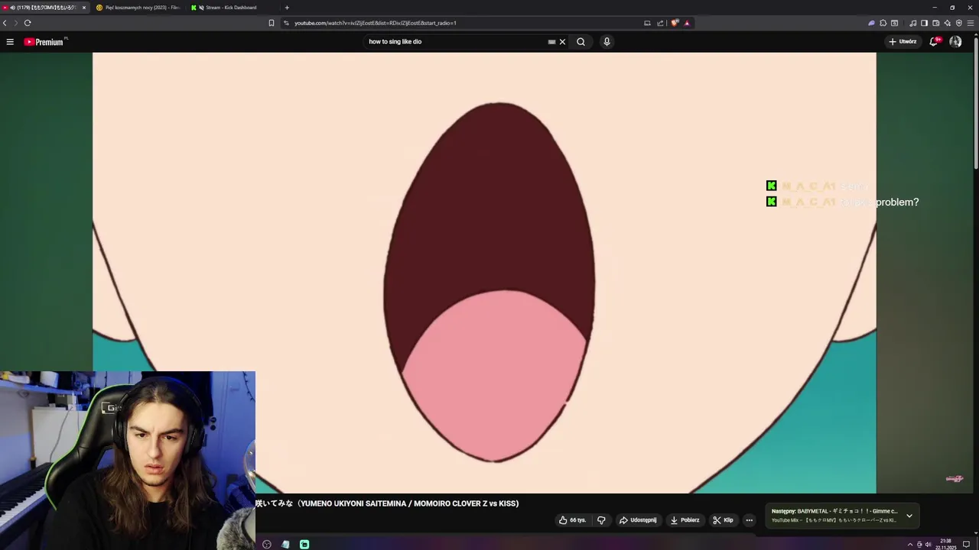Open the account avatar menu
Viewport: 979px width, 550px height.
[955, 42]
